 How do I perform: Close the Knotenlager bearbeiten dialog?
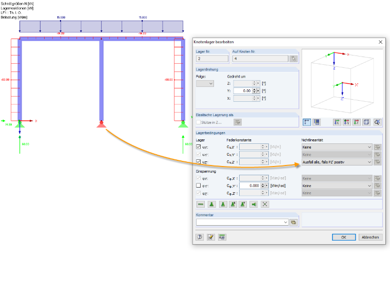380,42
